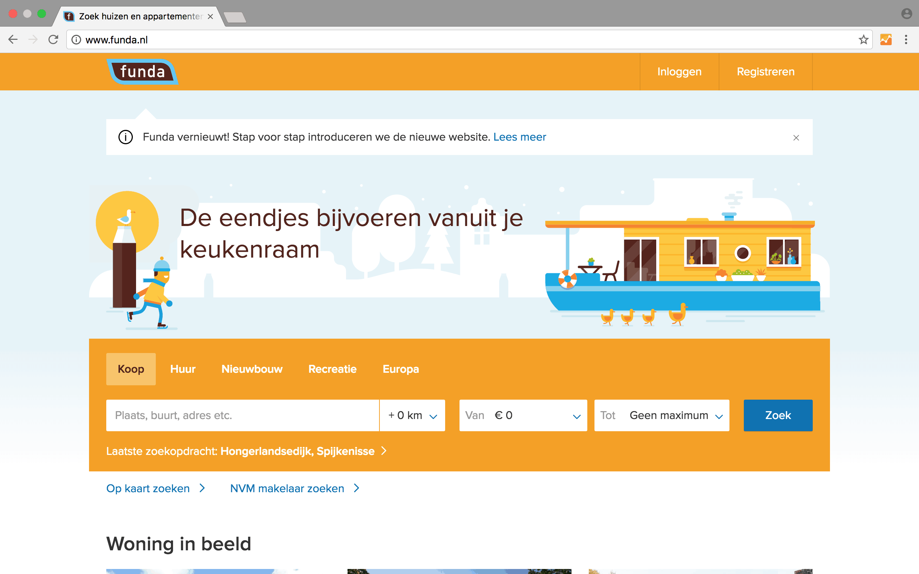The width and height of the screenshot is (919, 574).
Task: Click the houseboat illustration
Action: [684, 262]
